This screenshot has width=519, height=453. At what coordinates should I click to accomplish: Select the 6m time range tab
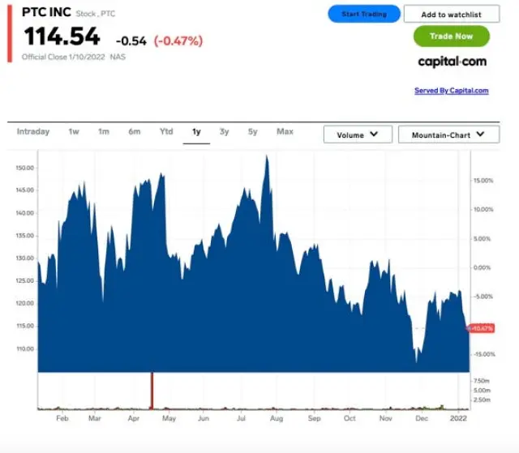pyautogui.click(x=134, y=132)
